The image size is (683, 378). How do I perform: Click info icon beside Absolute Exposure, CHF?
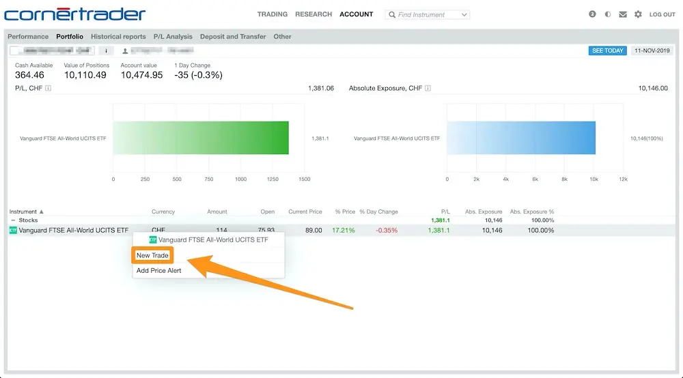coord(428,88)
